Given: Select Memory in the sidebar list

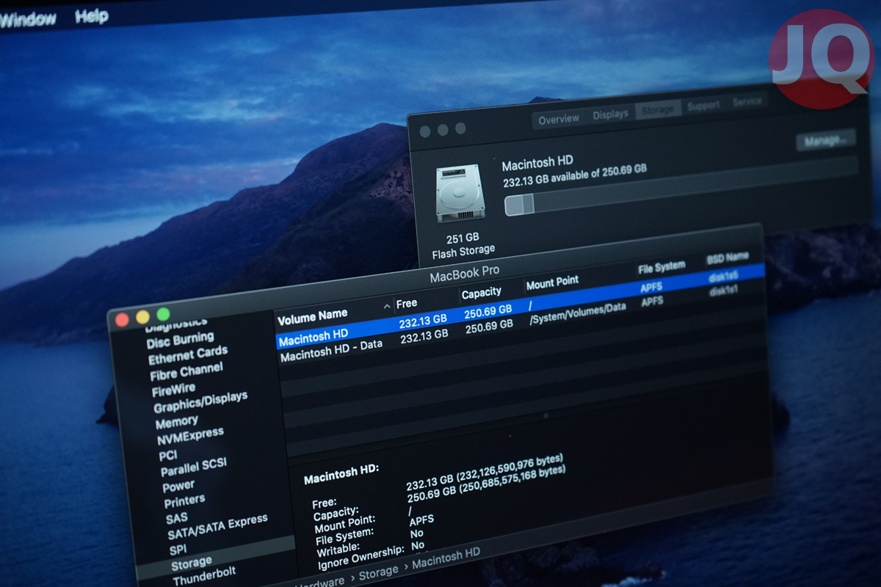Looking at the screenshot, I should click(176, 422).
